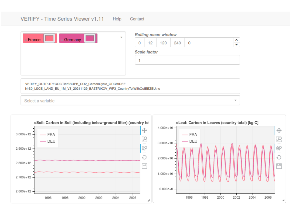The width and height of the screenshot is (291, 218).
Task: Activate Box Zoom tool on the cSoil chart
Action: [144, 139]
